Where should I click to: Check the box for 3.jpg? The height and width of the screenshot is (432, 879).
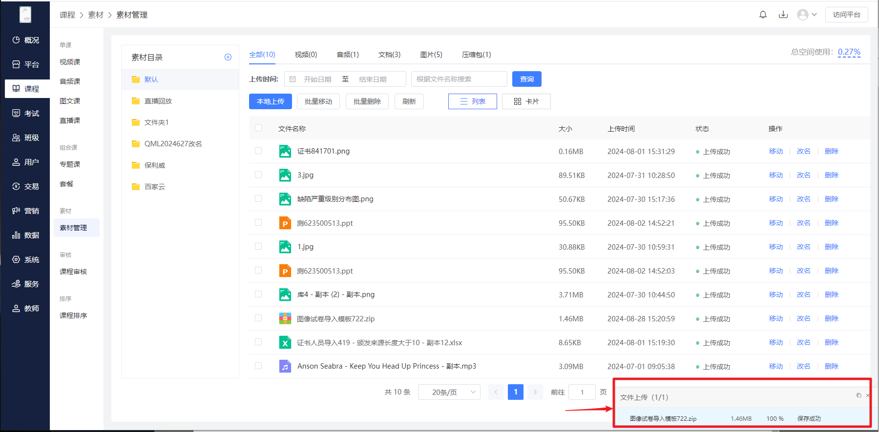tap(258, 175)
